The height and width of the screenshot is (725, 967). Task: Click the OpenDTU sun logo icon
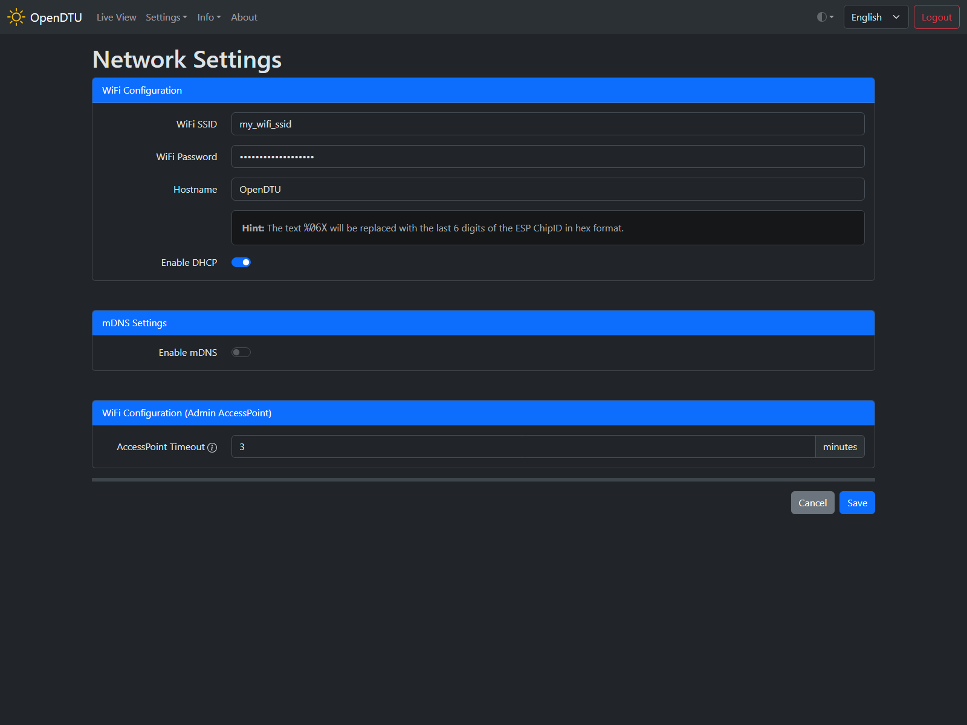[x=16, y=17]
